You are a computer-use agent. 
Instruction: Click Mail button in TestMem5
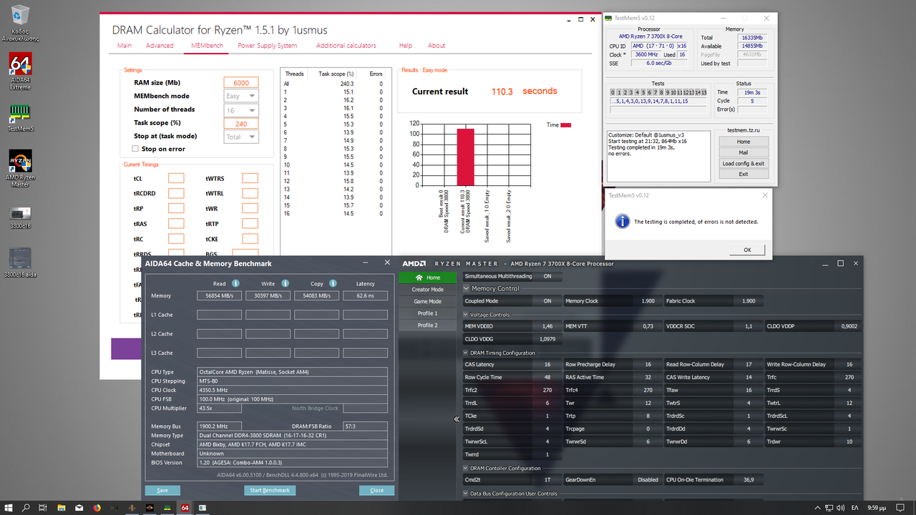click(744, 152)
